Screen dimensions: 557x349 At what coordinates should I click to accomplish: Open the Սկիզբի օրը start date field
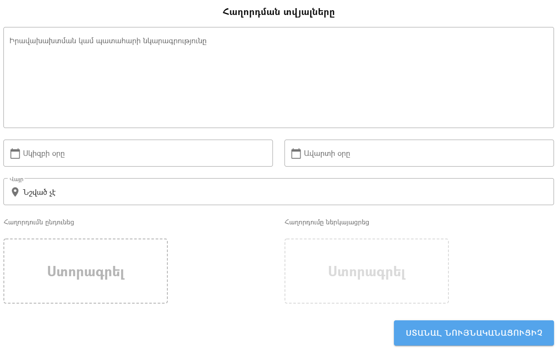pos(163,153)
